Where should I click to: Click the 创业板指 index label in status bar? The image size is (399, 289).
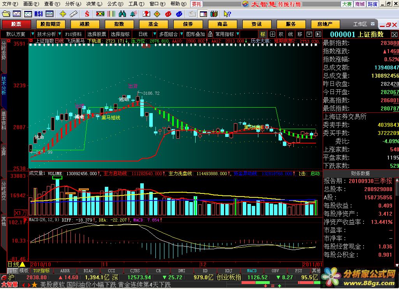pyautogui.click(x=228, y=277)
